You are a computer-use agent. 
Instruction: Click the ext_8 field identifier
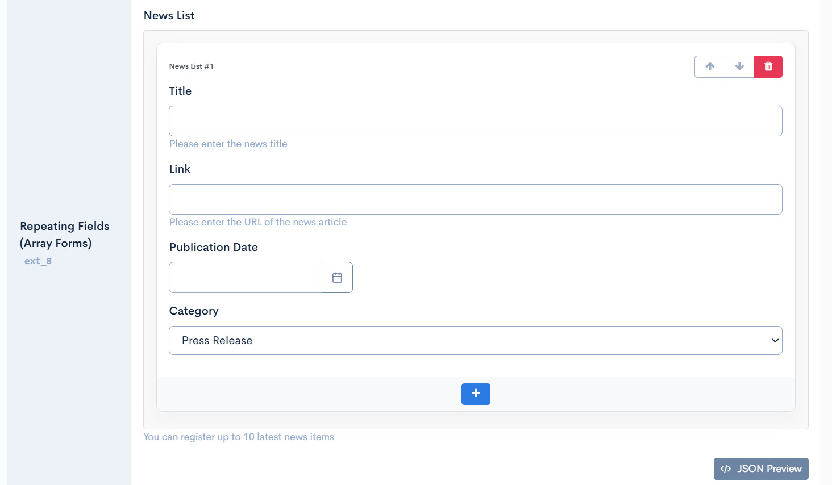click(38, 261)
